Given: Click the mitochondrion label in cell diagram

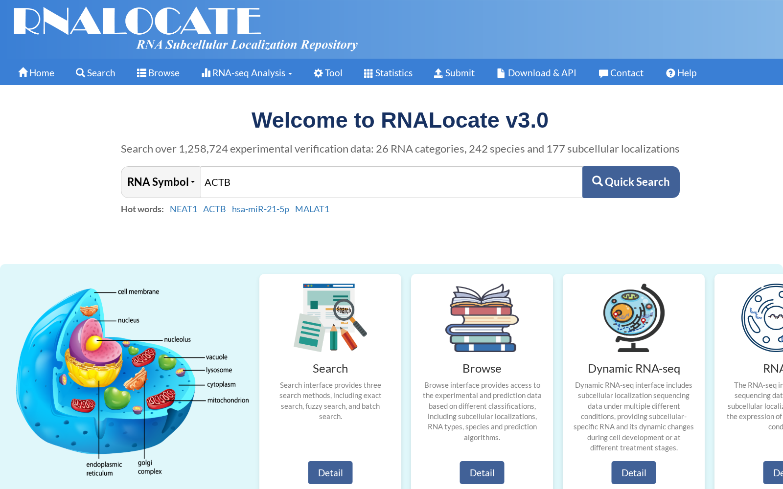Looking at the screenshot, I should [228, 400].
